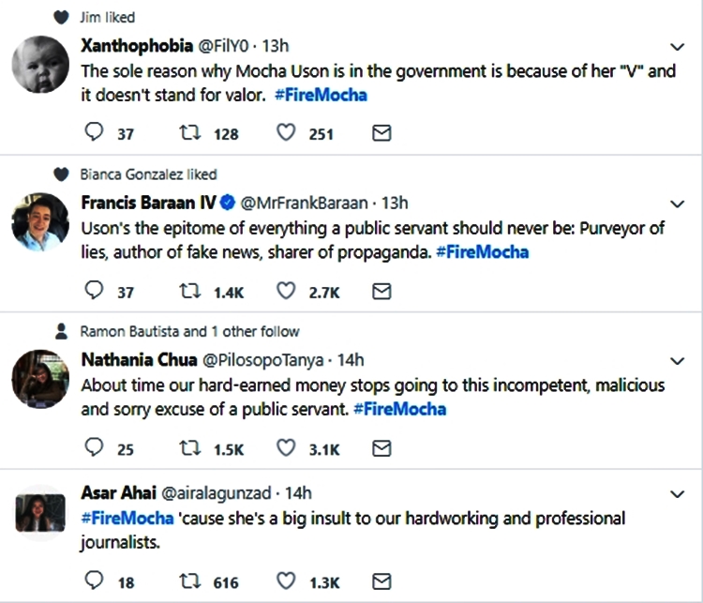
Task: Open #FireMocha hashtag in Xanthophobia's tweet
Action: click(322, 96)
